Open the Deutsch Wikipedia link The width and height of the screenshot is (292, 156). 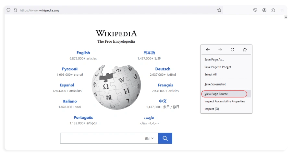click(163, 69)
